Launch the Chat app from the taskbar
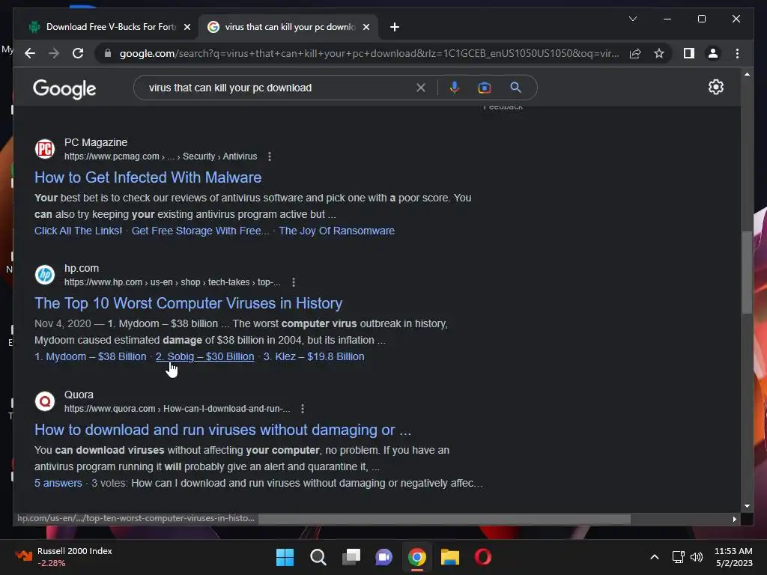 (384, 557)
